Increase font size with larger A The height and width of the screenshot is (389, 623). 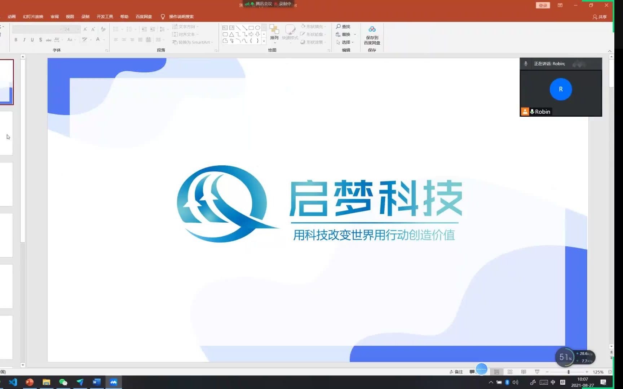85,29
